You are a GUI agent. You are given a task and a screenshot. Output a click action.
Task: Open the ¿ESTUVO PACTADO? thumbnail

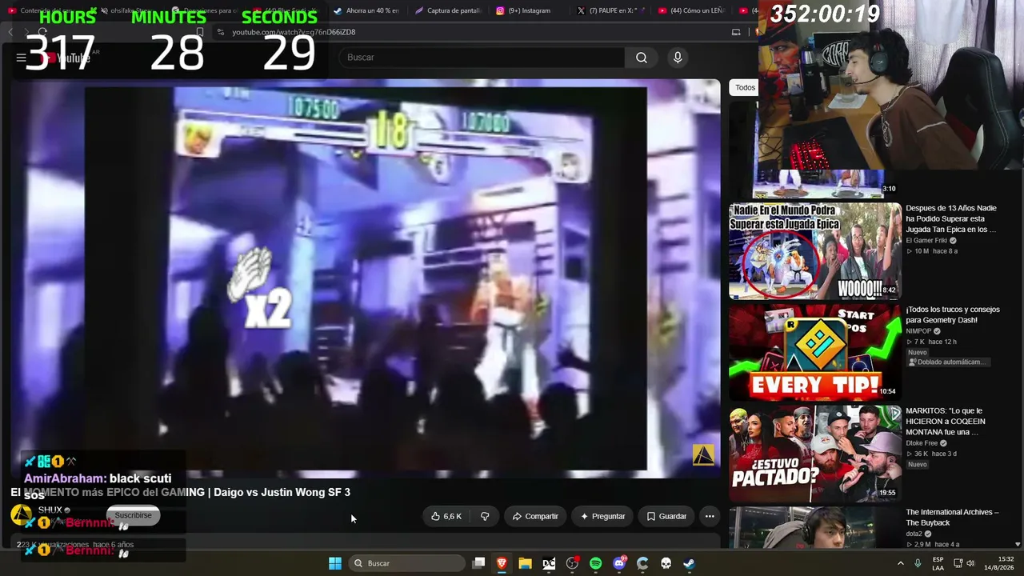pos(814,454)
